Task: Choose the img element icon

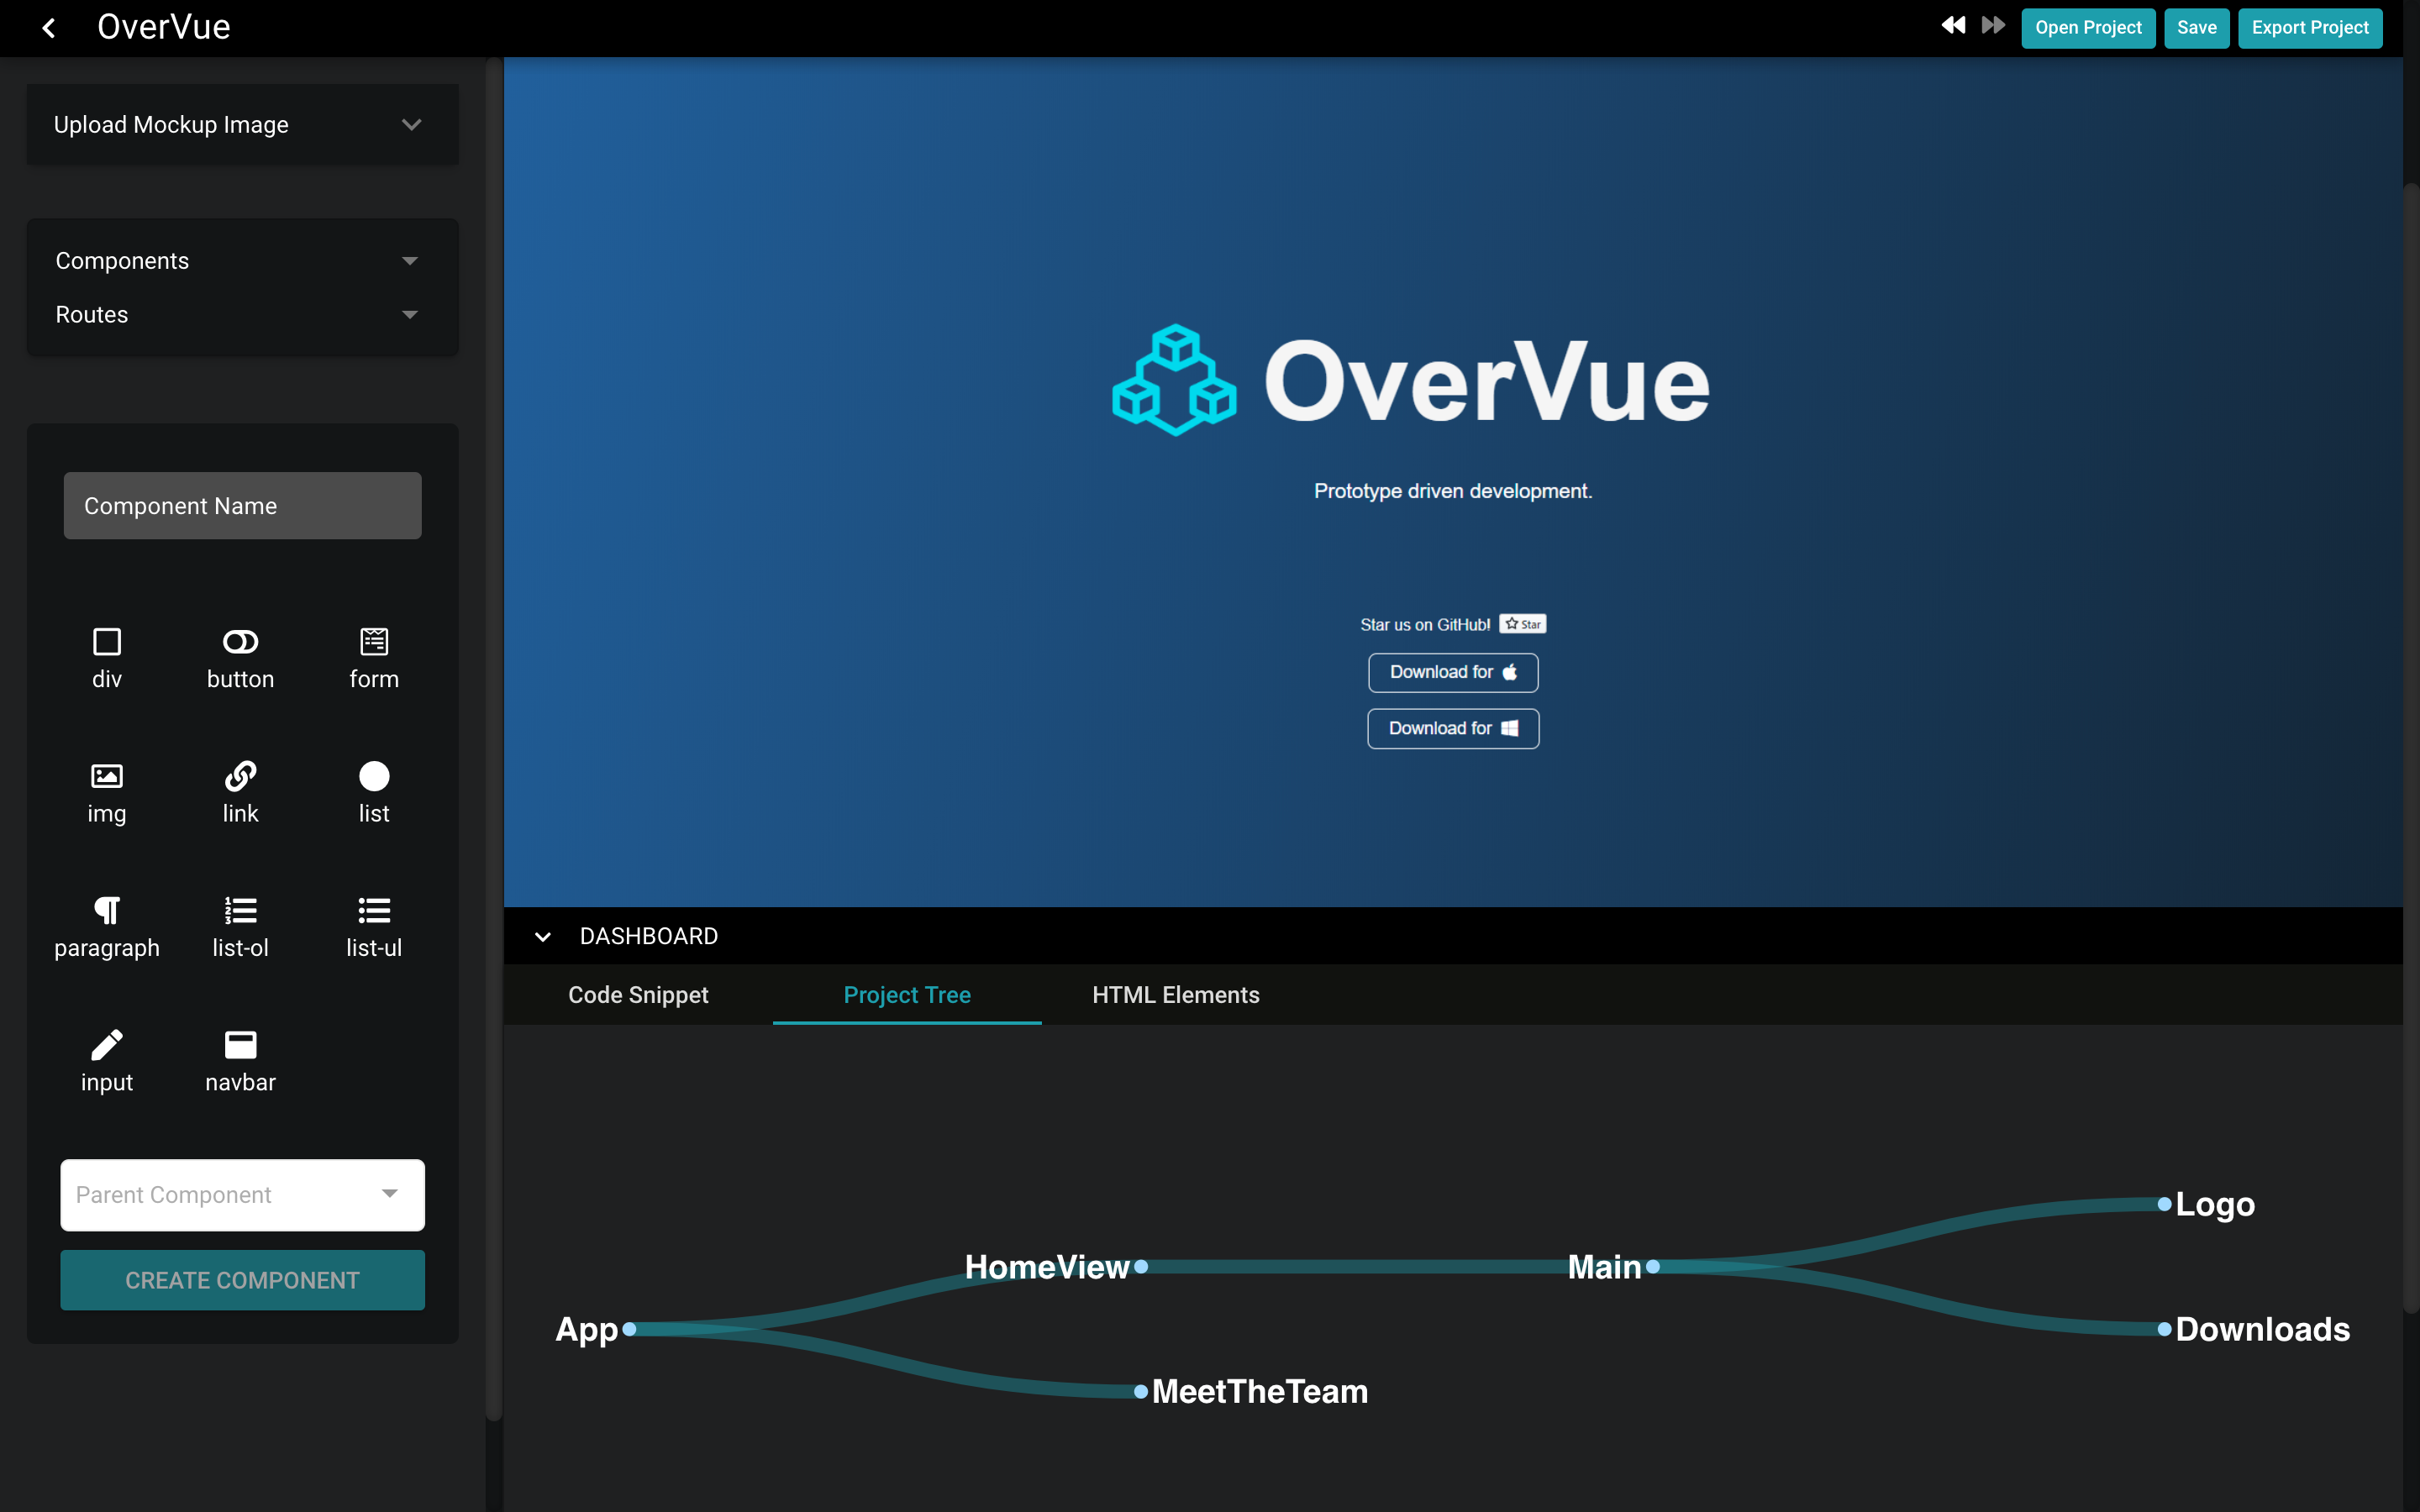Action: click(107, 776)
